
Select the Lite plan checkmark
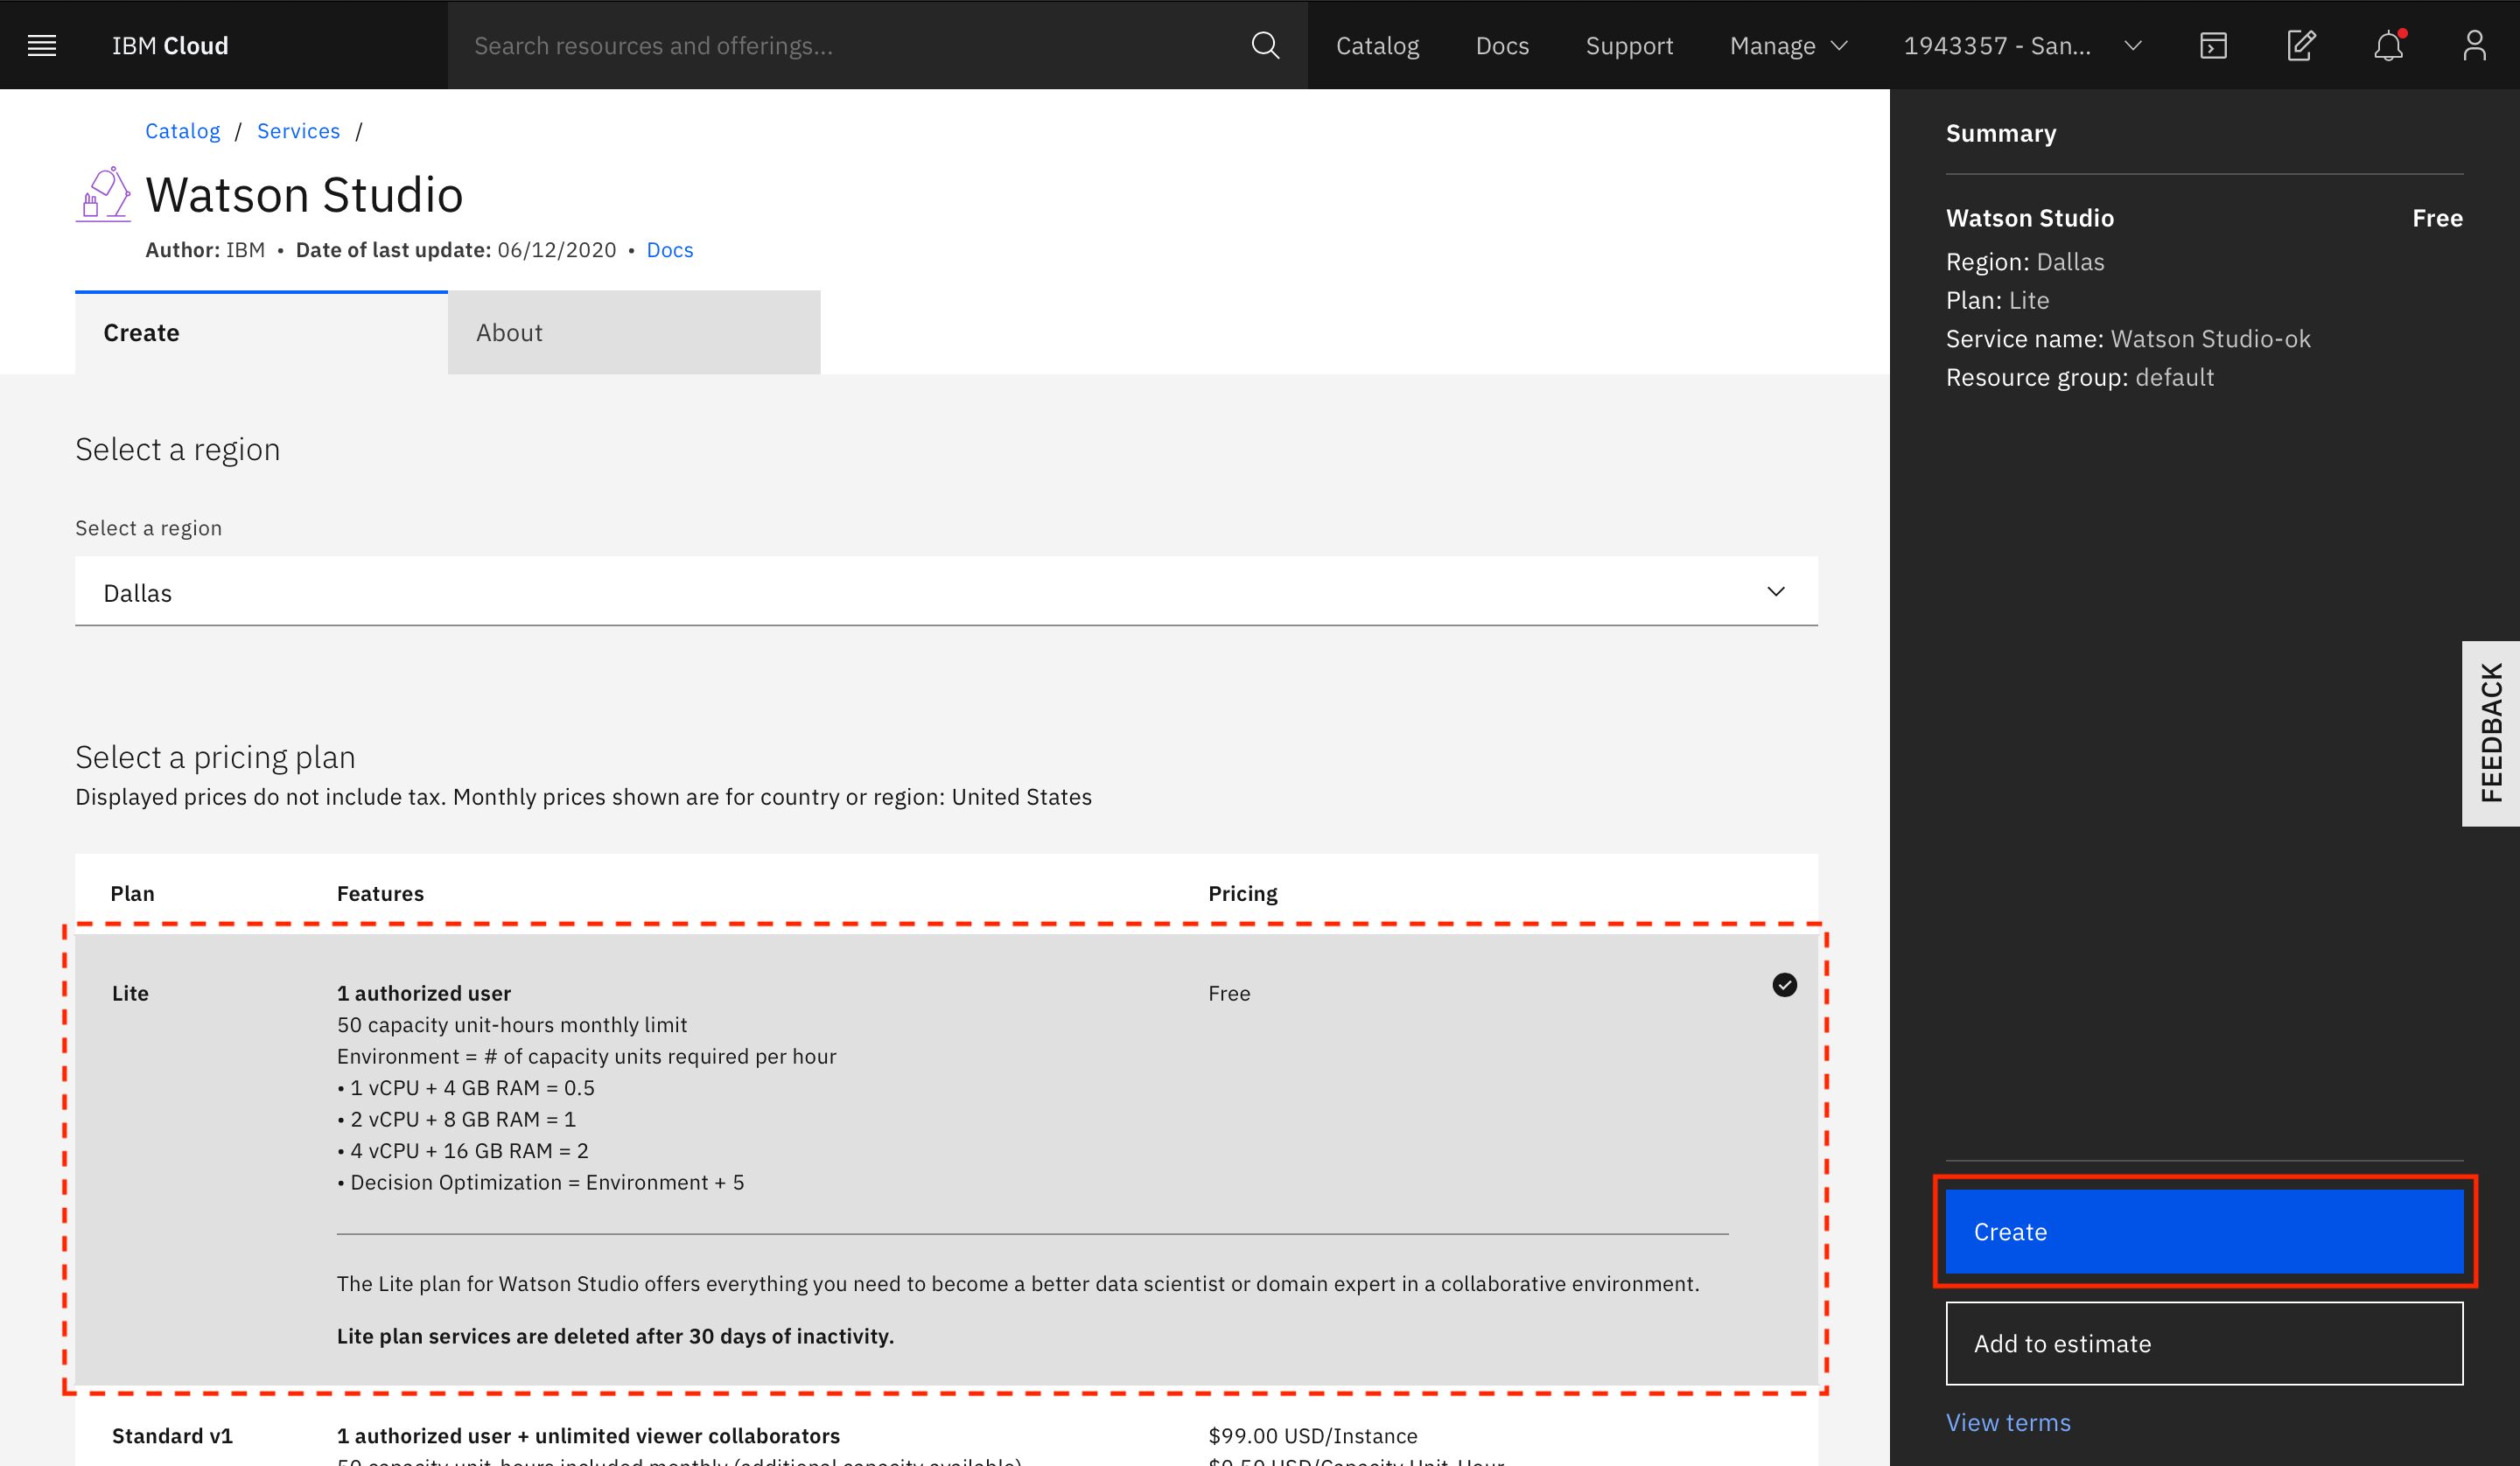click(1784, 985)
